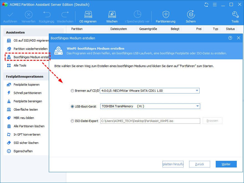Open Alle Tools in sidebar
This screenshot has height=183, width=244.
pos(16,65)
